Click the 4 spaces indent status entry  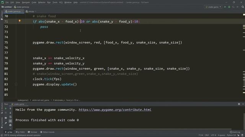pos(221,135)
